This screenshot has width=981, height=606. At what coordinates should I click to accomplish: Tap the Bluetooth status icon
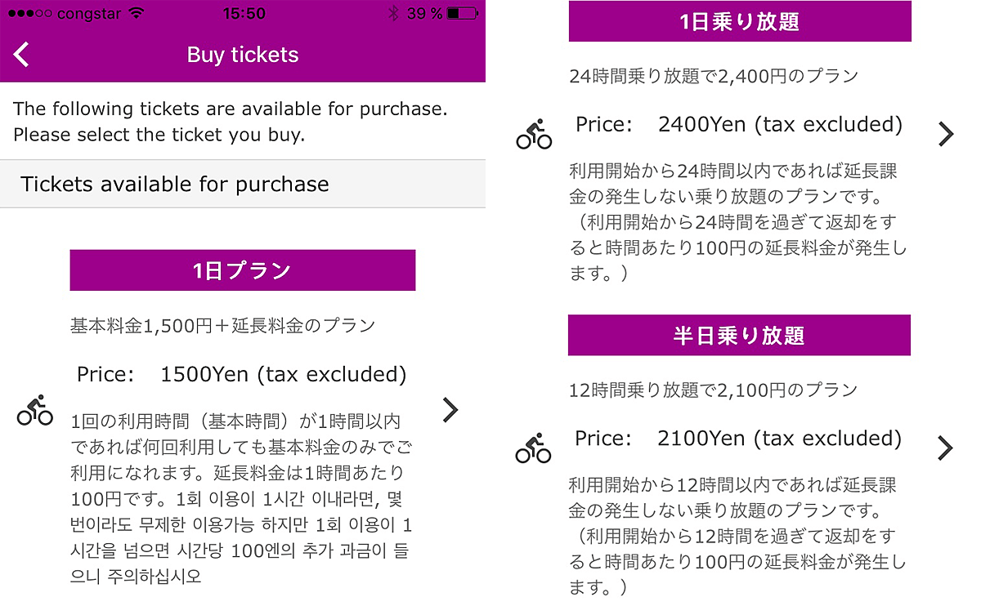click(x=393, y=13)
